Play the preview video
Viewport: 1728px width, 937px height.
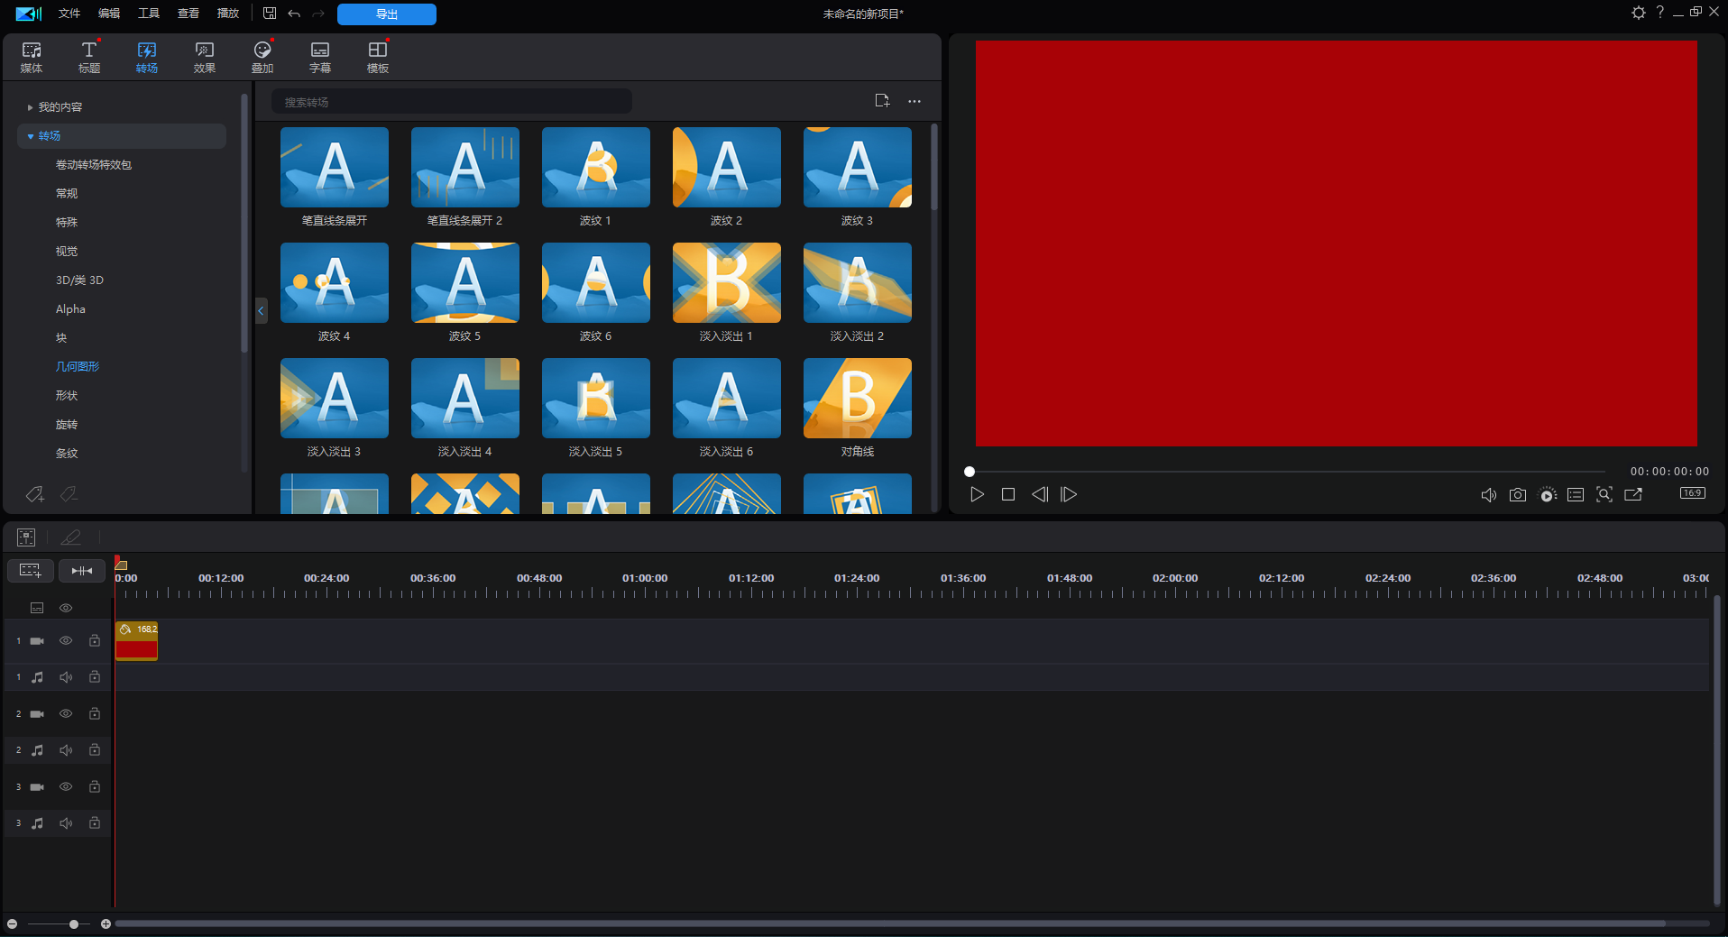coord(977,494)
